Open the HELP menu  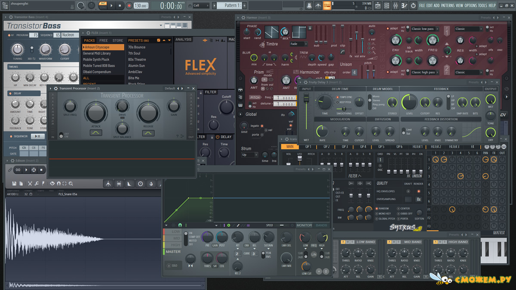(x=492, y=6)
